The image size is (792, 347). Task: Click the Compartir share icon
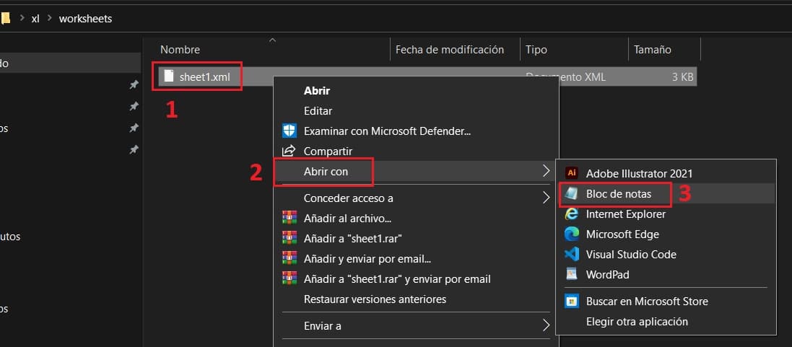289,150
